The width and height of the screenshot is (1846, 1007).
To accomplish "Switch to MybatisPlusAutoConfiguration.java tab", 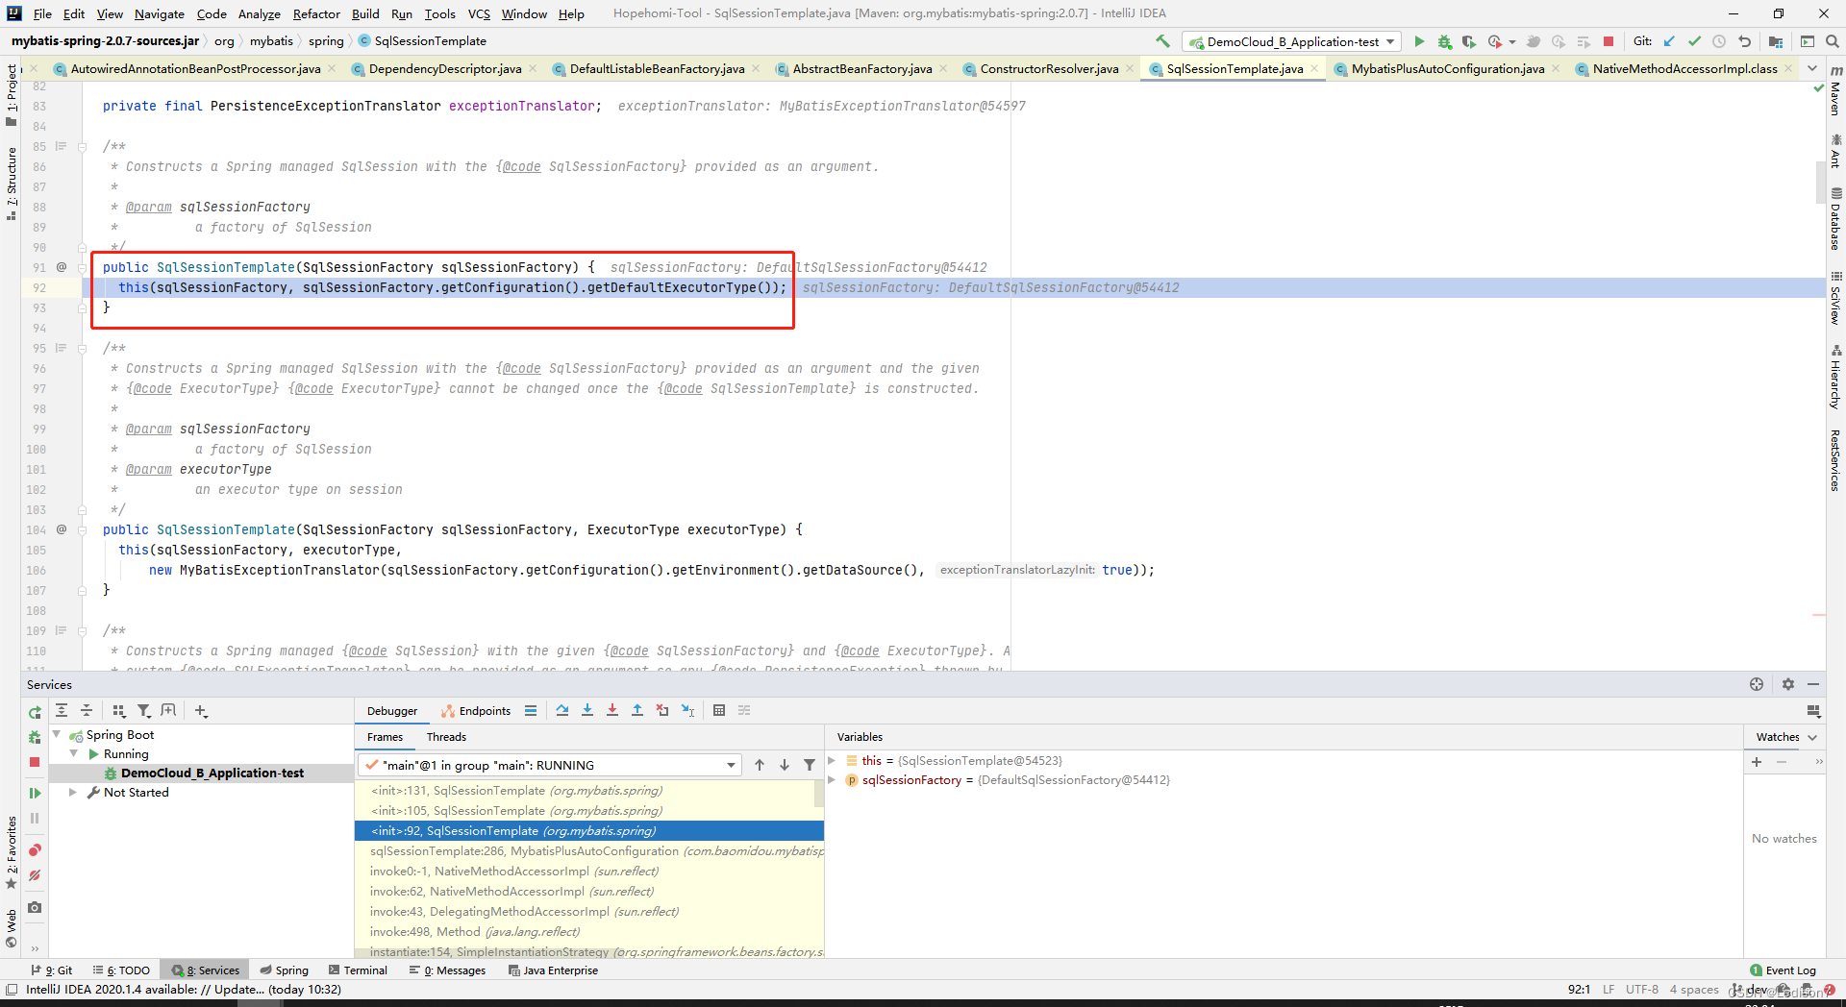I will point(1448,68).
